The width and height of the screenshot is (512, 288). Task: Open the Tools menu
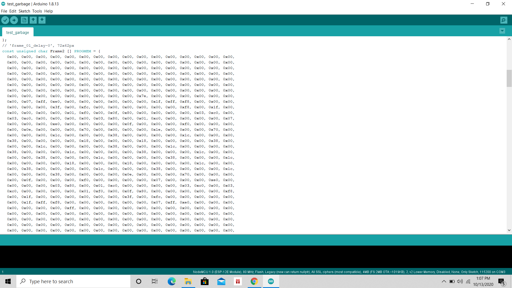[37, 11]
